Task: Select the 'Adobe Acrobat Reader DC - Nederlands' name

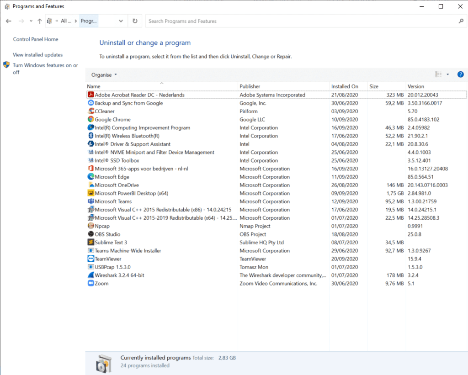Action: click(x=140, y=95)
